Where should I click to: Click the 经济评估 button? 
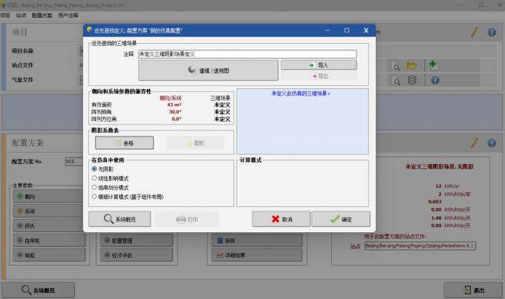(137, 255)
